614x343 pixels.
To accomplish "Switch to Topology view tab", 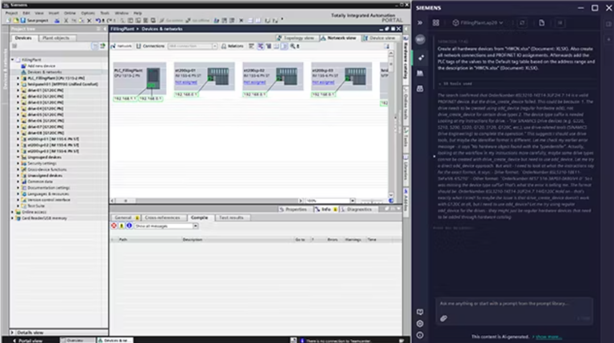I will pyautogui.click(x=296, y=38).
